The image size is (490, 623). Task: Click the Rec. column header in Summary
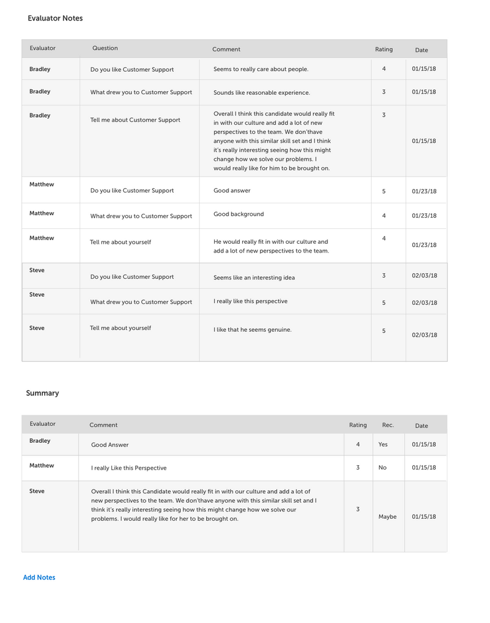[x=388, y=425]
